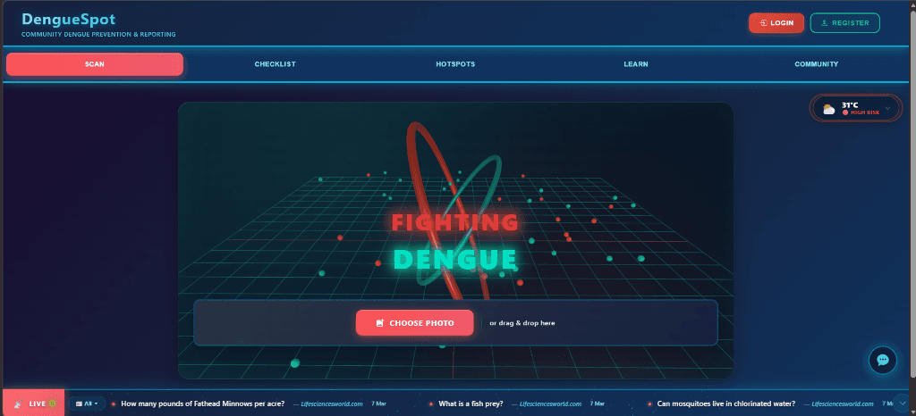Click the satellite icon in the LIVE badge

(18, 404)
